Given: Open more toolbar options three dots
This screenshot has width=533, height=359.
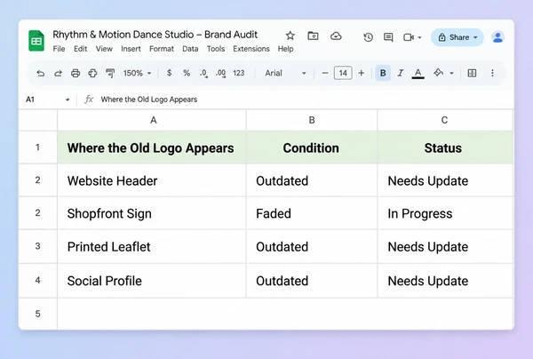Looking at the screenshot, I should tap(492, 73).
